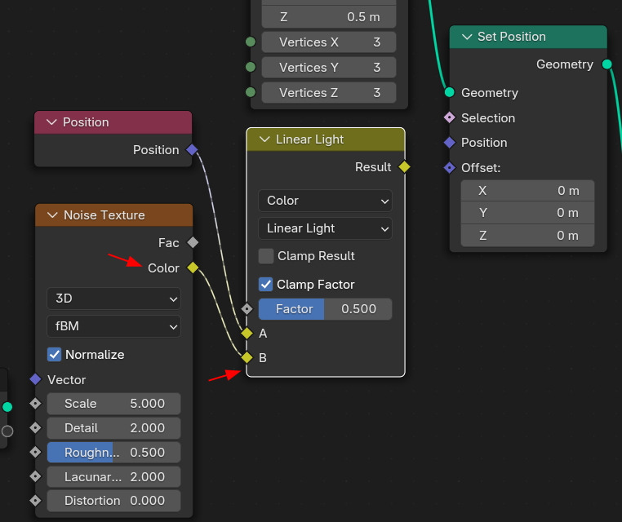Click the Vertices Z field
This screenshot has width=622, height=522.
click(x=329, y=93)
